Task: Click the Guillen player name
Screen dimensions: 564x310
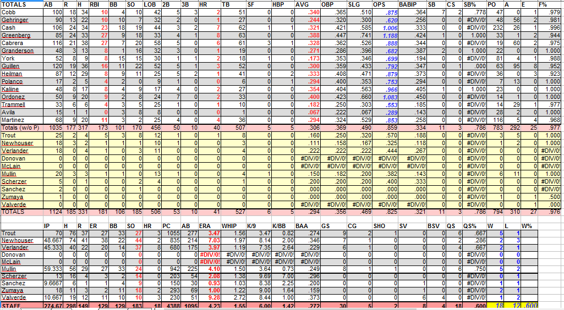Action: click(x=21, y=66)
